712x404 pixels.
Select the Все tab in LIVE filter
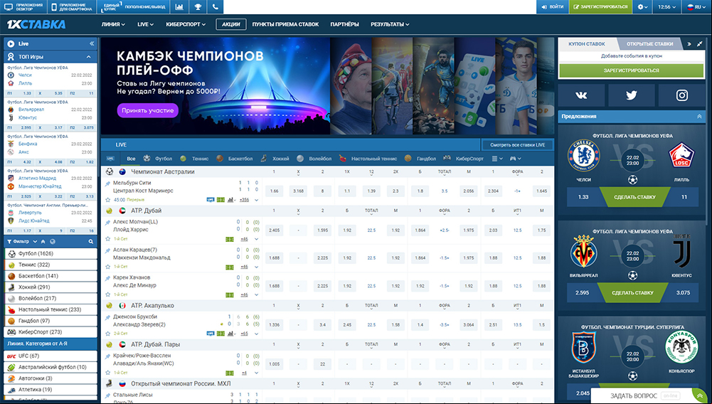131,159
